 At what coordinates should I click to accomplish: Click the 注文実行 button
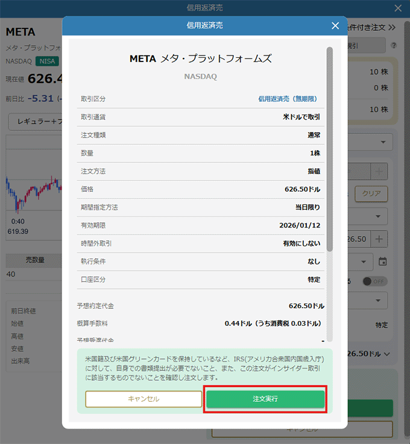point(265,399)
